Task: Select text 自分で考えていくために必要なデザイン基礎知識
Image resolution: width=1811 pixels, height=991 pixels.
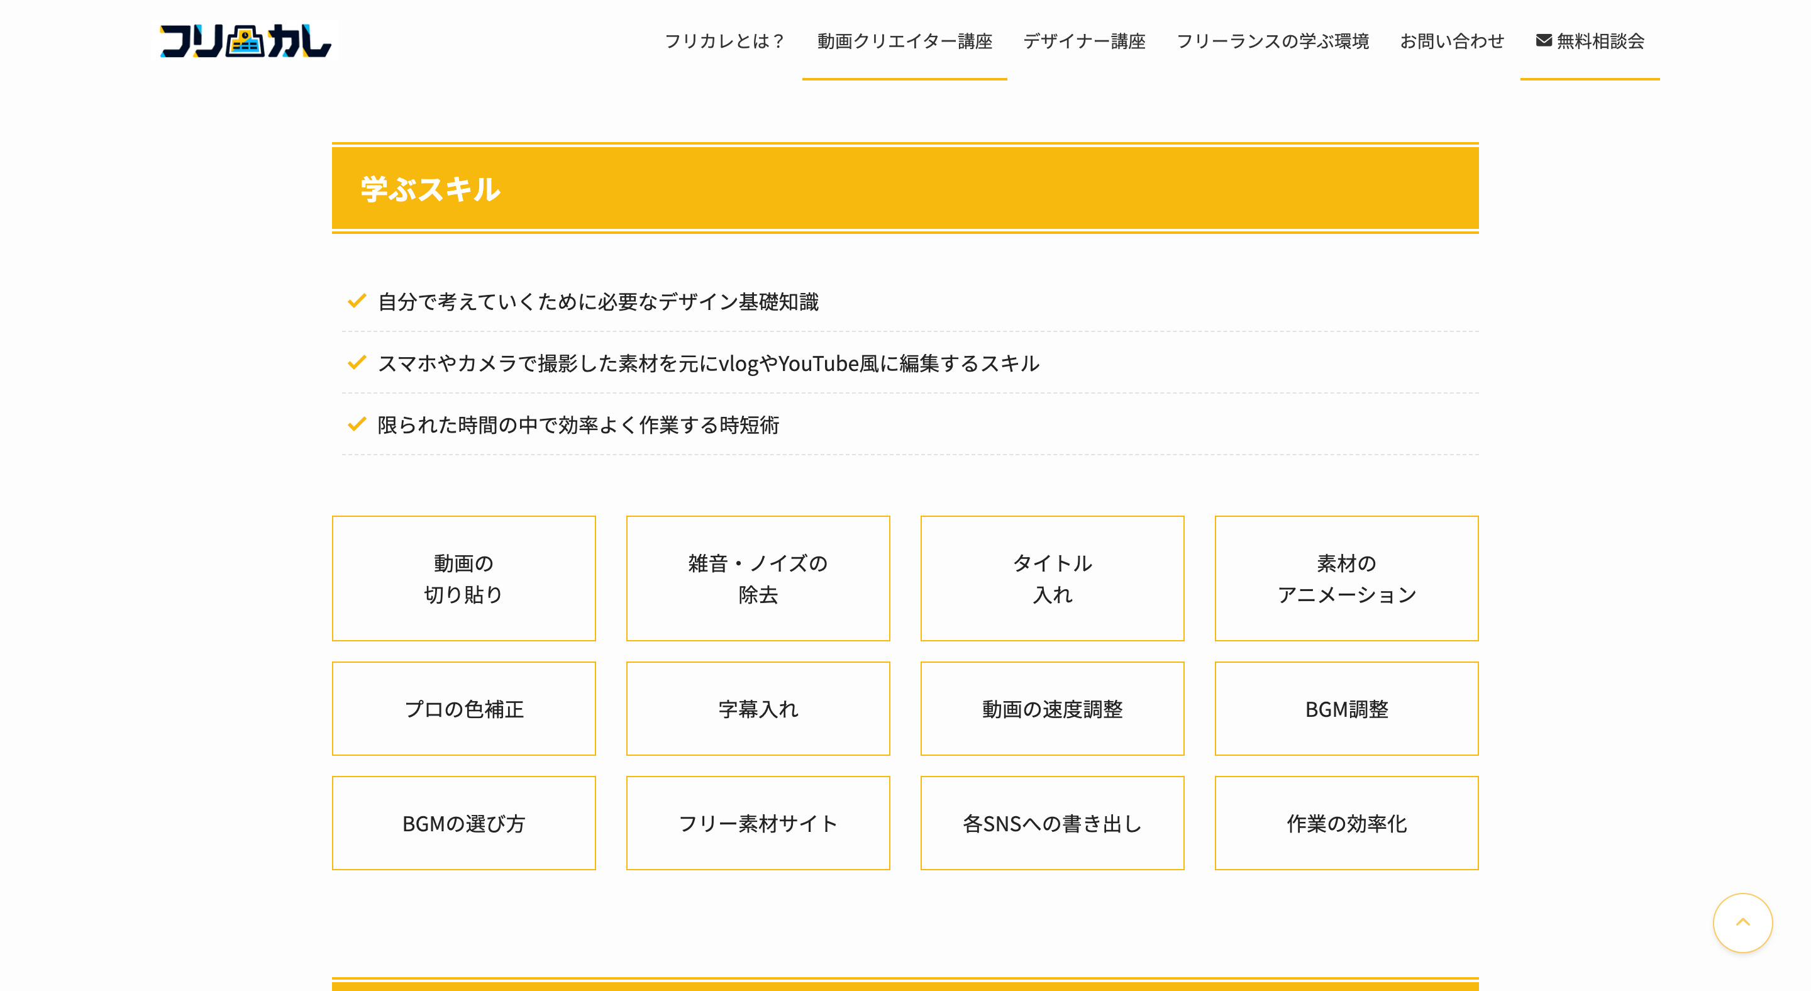Action: [598, 302]
